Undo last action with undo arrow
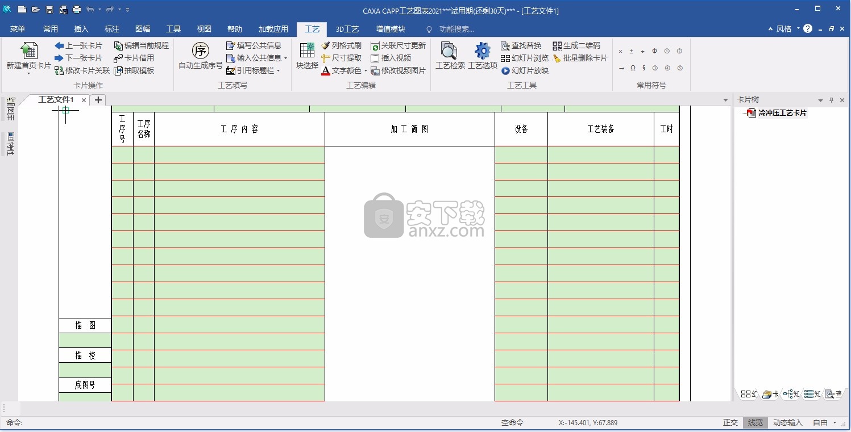The width and height of the screenshot is (851, 432). pyautogui.click(x=90, y=10)
